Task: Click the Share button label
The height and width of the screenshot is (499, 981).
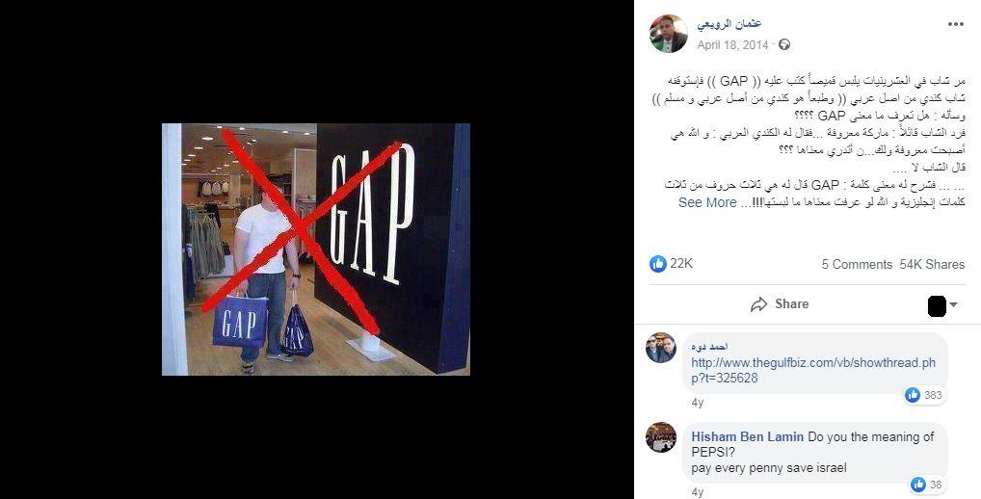Action: 791,303
